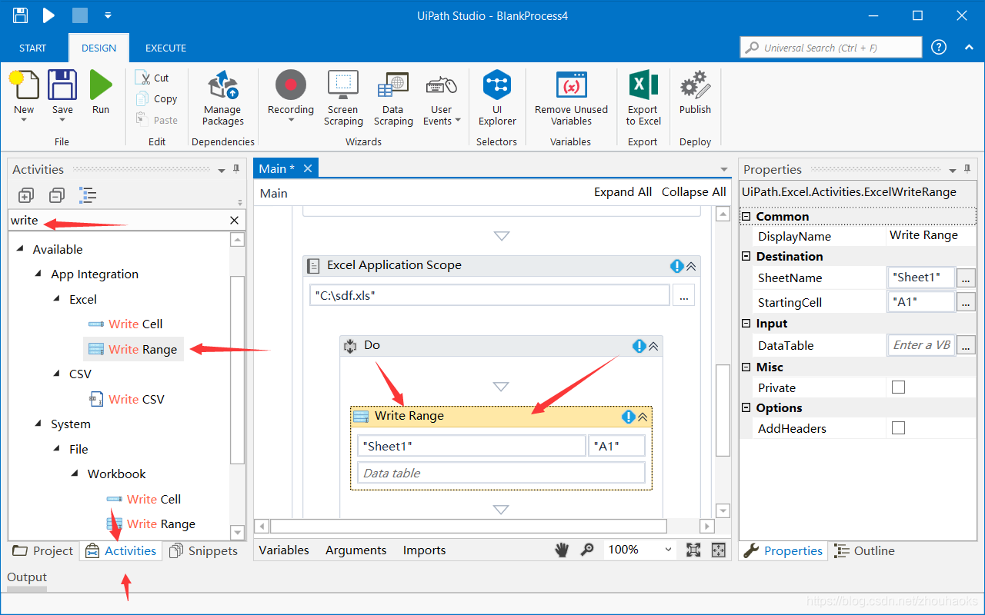Switch to the EXECUTE ribbon tab
Screen dimensions: 985x615
click(x=166, y=48)
